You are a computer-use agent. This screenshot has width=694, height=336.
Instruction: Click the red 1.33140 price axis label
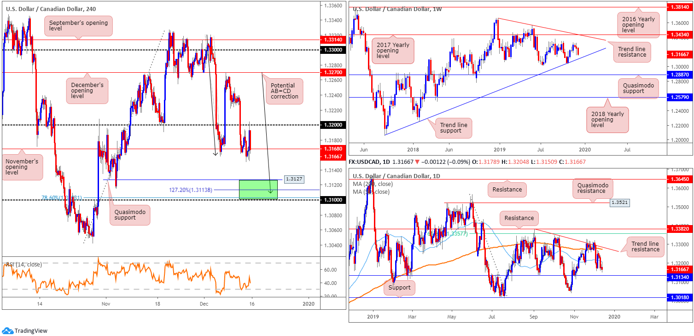(333, 40)
